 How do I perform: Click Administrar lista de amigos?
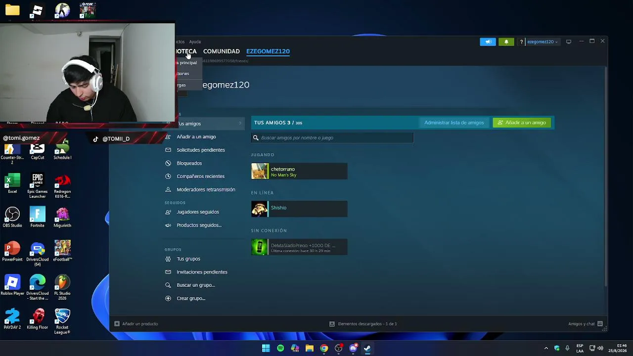(454, 123)
